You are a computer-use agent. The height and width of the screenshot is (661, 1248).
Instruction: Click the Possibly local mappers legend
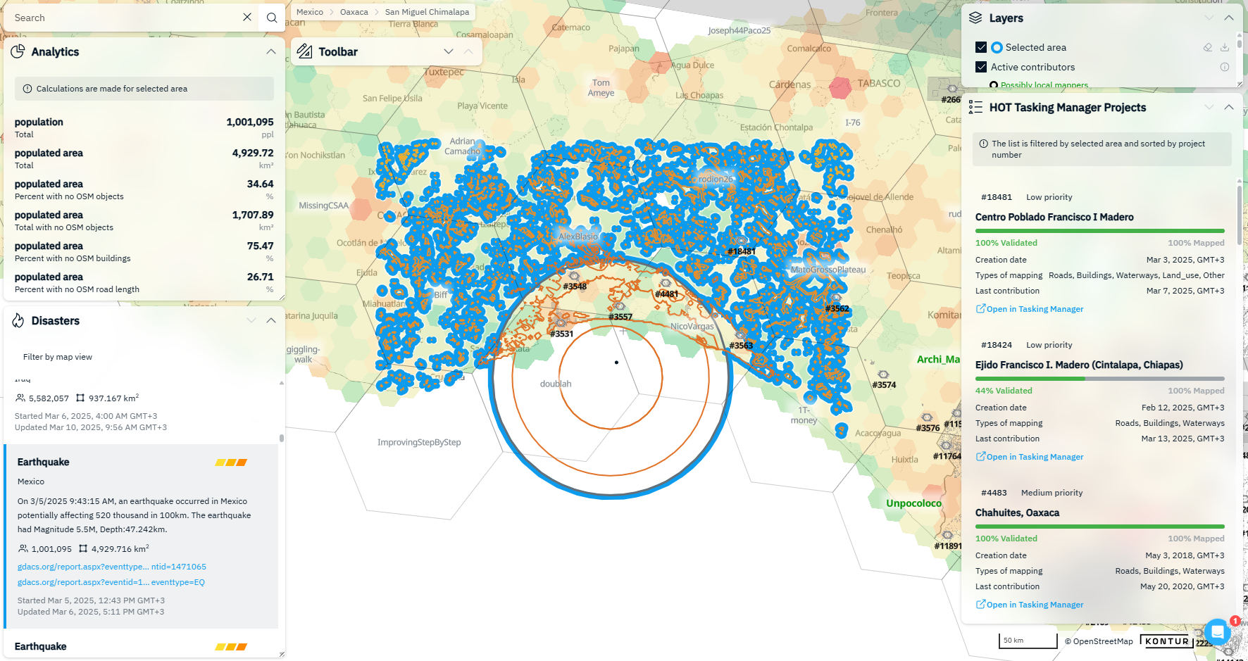(1040, 85)
